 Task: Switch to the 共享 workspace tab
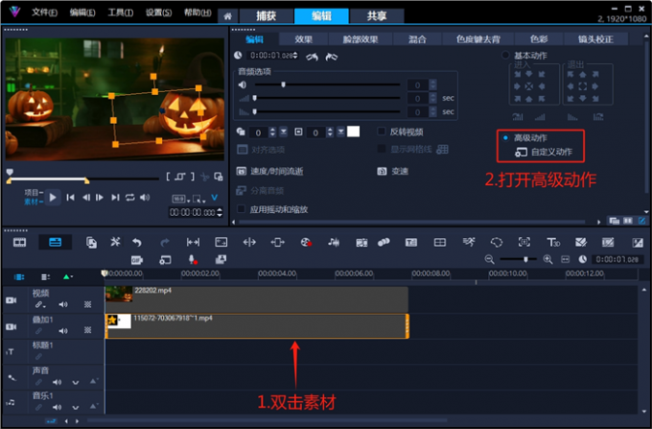[377, 16]
